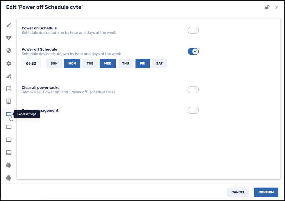This screenshot has width=285, height=201.
Task: Disable the Power off Schedule toggle
Action: click(x=193, y=51)
